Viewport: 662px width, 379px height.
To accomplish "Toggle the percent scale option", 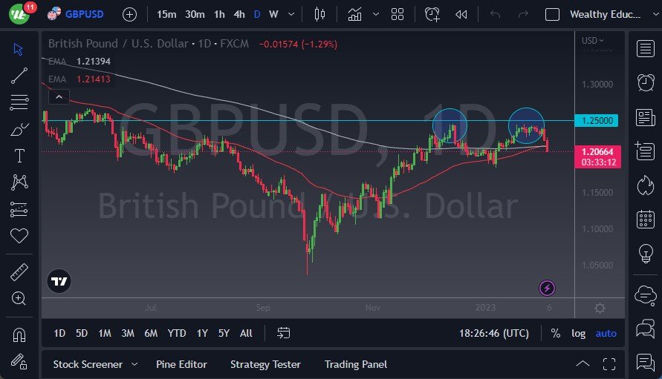I will click(x=555, y=333).
